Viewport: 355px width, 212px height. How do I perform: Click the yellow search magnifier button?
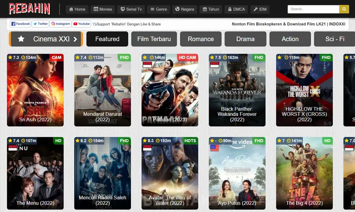[344, 9]
